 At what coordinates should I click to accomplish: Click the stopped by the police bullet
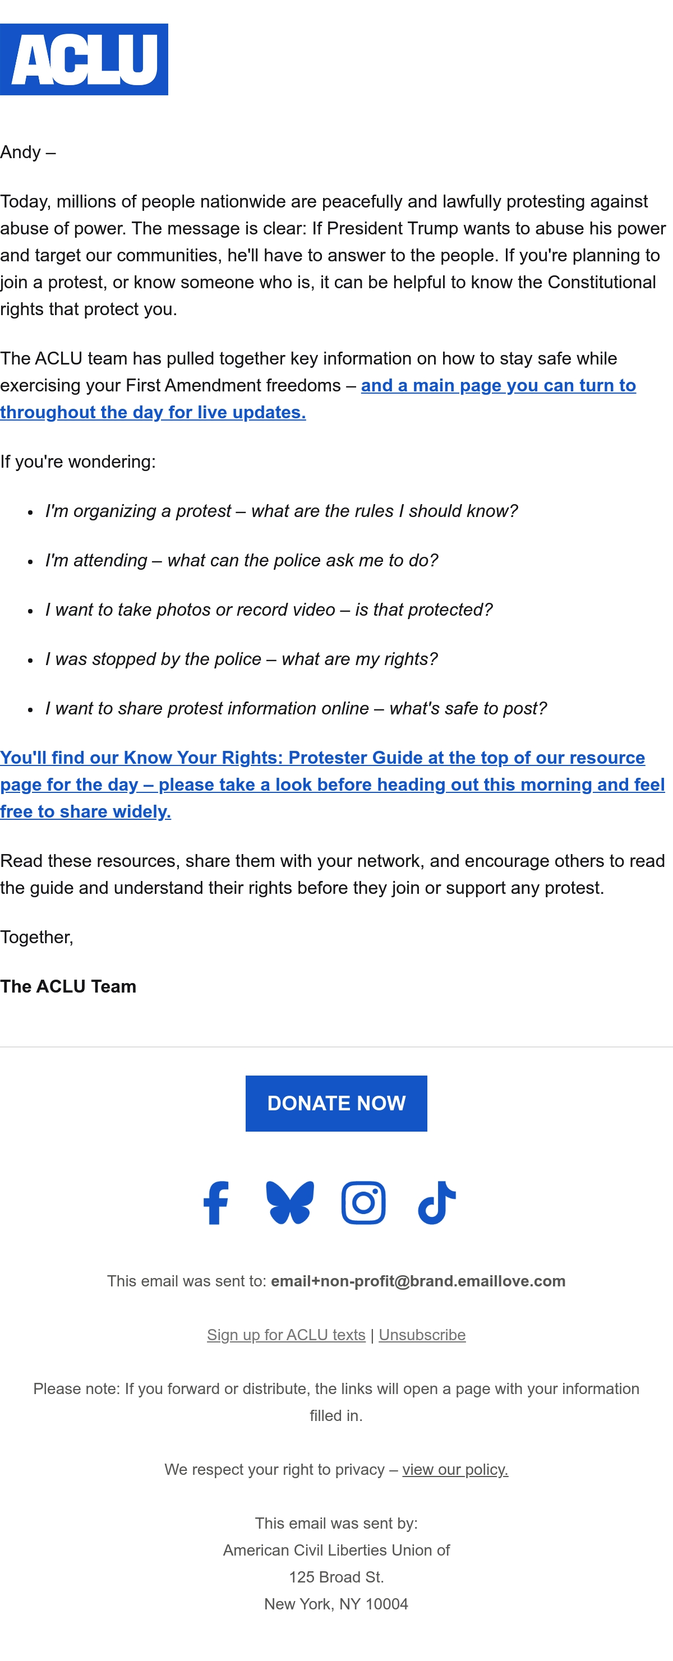tap(242, 658)
